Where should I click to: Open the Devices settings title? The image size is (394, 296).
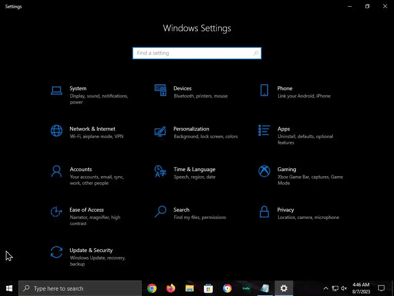[x=182, y=88]
